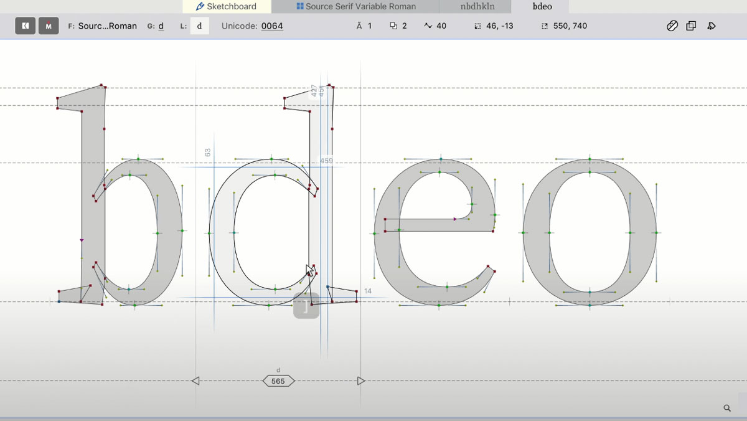Open the layer character box labeled L

(x=200, y=26)
